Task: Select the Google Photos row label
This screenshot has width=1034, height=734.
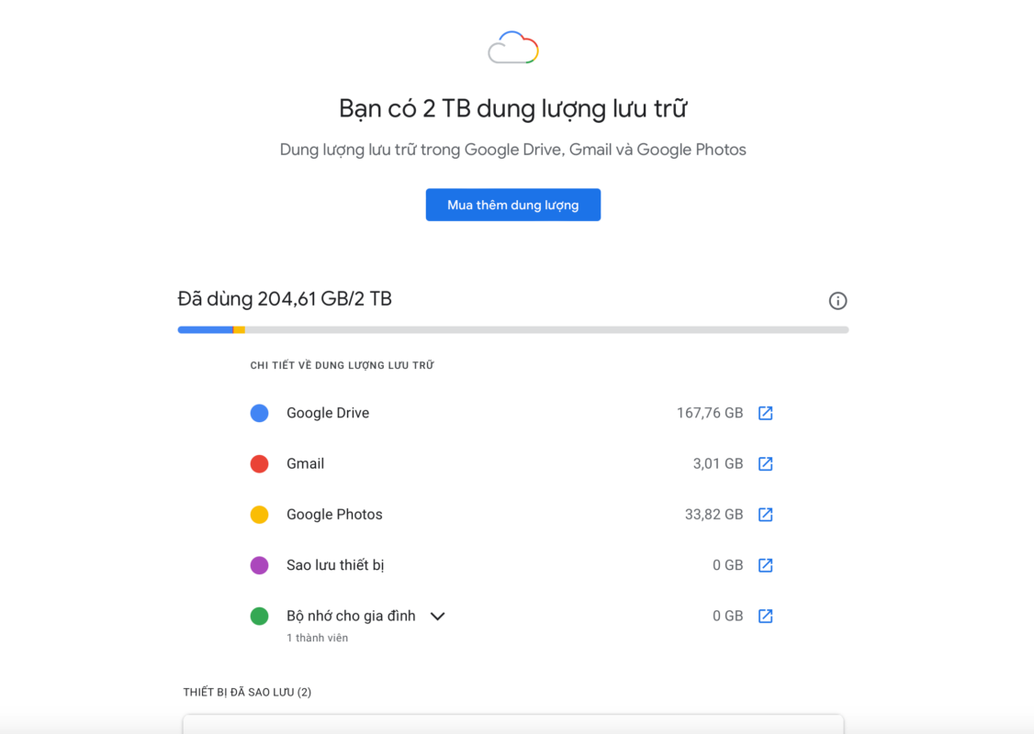Action: [334, 515]
